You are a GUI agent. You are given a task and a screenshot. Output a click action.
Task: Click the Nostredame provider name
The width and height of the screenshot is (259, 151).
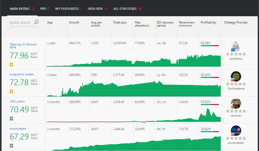[x=236, y=89]
